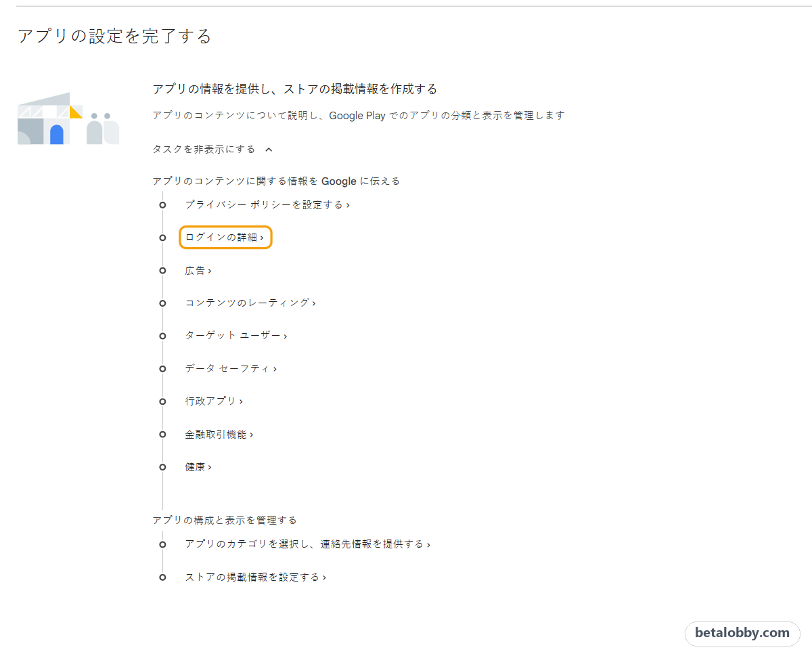The height and width of the screenshot is (658, 812).
Task: Open アプリのカテゴリを選択し、連絡先情報を提供する link
Action: tap(308, 544)
